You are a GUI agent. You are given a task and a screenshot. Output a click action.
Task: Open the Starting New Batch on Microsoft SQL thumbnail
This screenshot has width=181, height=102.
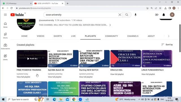point(94,59)
